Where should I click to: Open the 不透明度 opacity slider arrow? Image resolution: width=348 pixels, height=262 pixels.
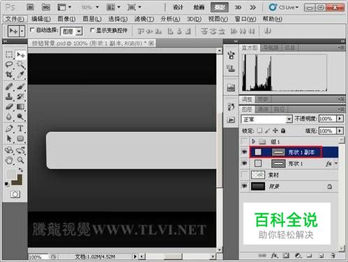[x=340, y=119]
